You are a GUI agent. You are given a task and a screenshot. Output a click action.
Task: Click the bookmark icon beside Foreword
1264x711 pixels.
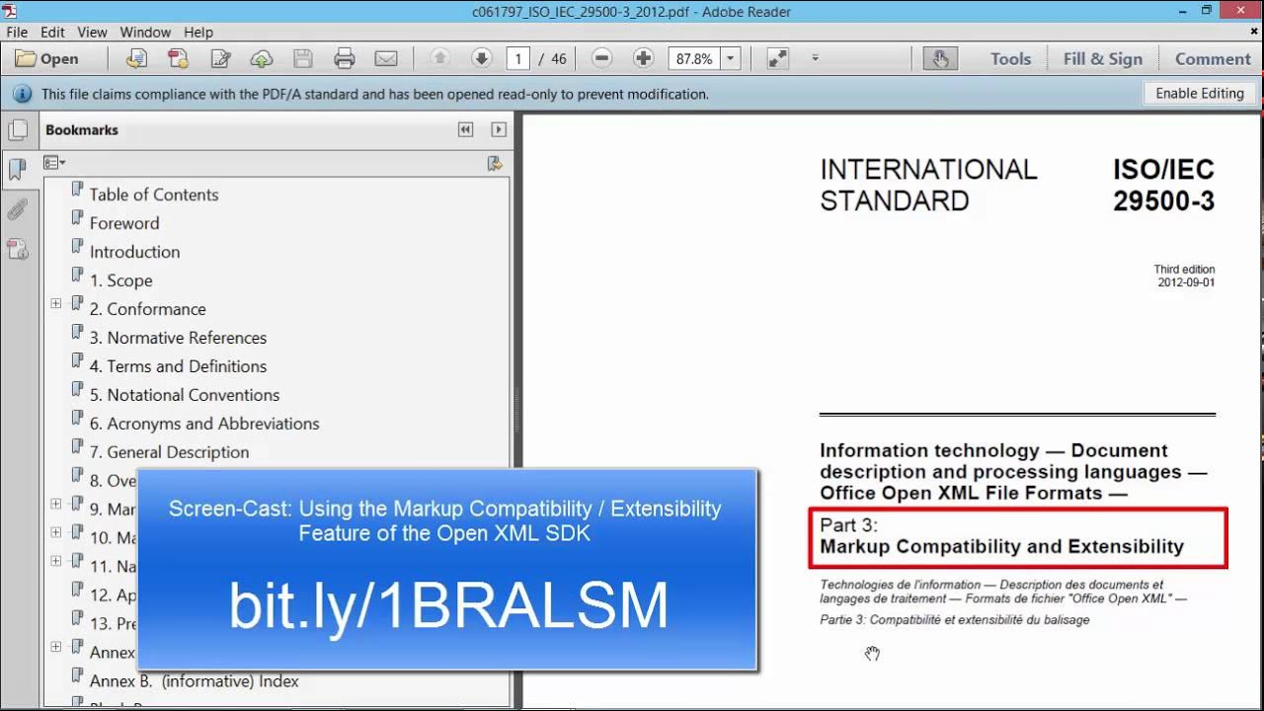tap(77, 217)
